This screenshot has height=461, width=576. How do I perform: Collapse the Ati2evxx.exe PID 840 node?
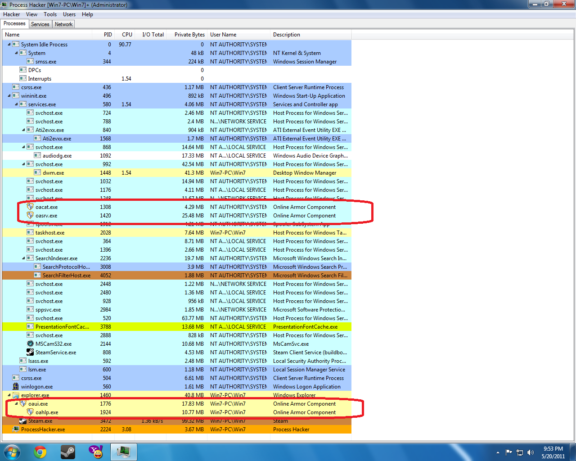(23, 130)
